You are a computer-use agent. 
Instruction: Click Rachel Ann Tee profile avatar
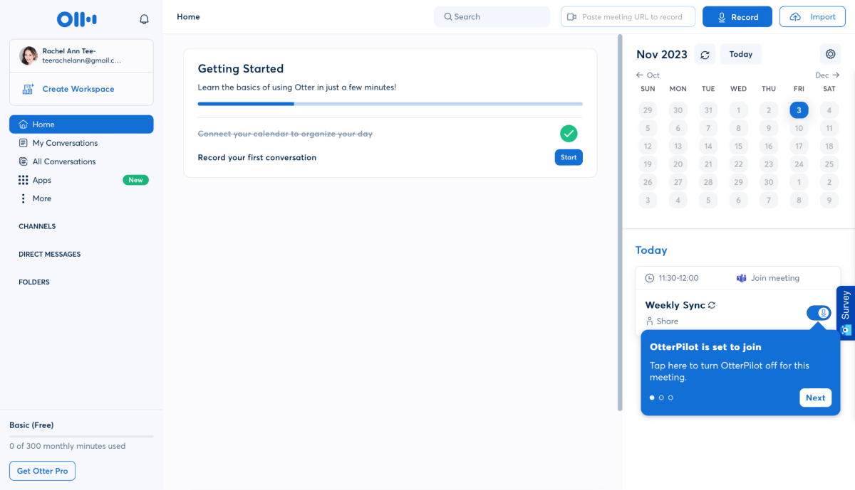(x=28, y=55)
